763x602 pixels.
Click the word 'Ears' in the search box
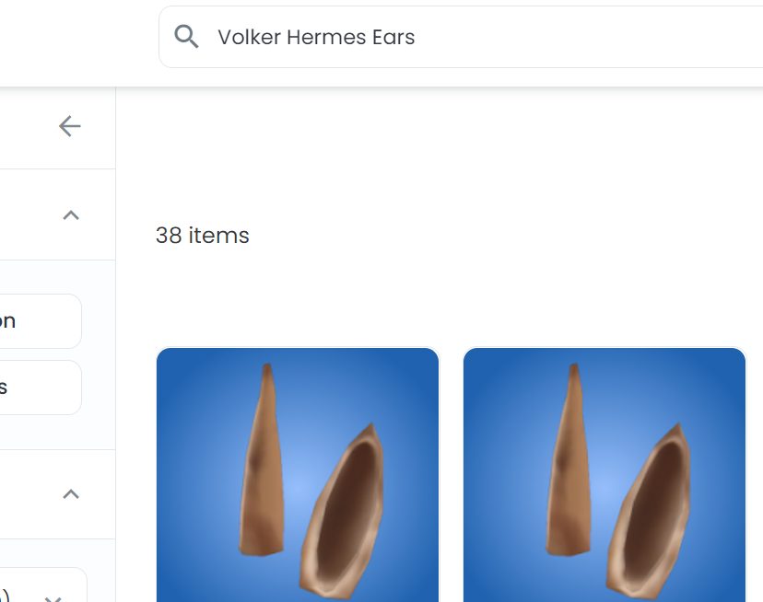(x=393, y=37)
